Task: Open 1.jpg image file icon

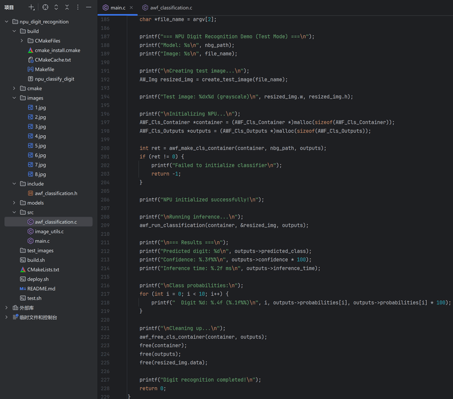Action: [30, 107]
